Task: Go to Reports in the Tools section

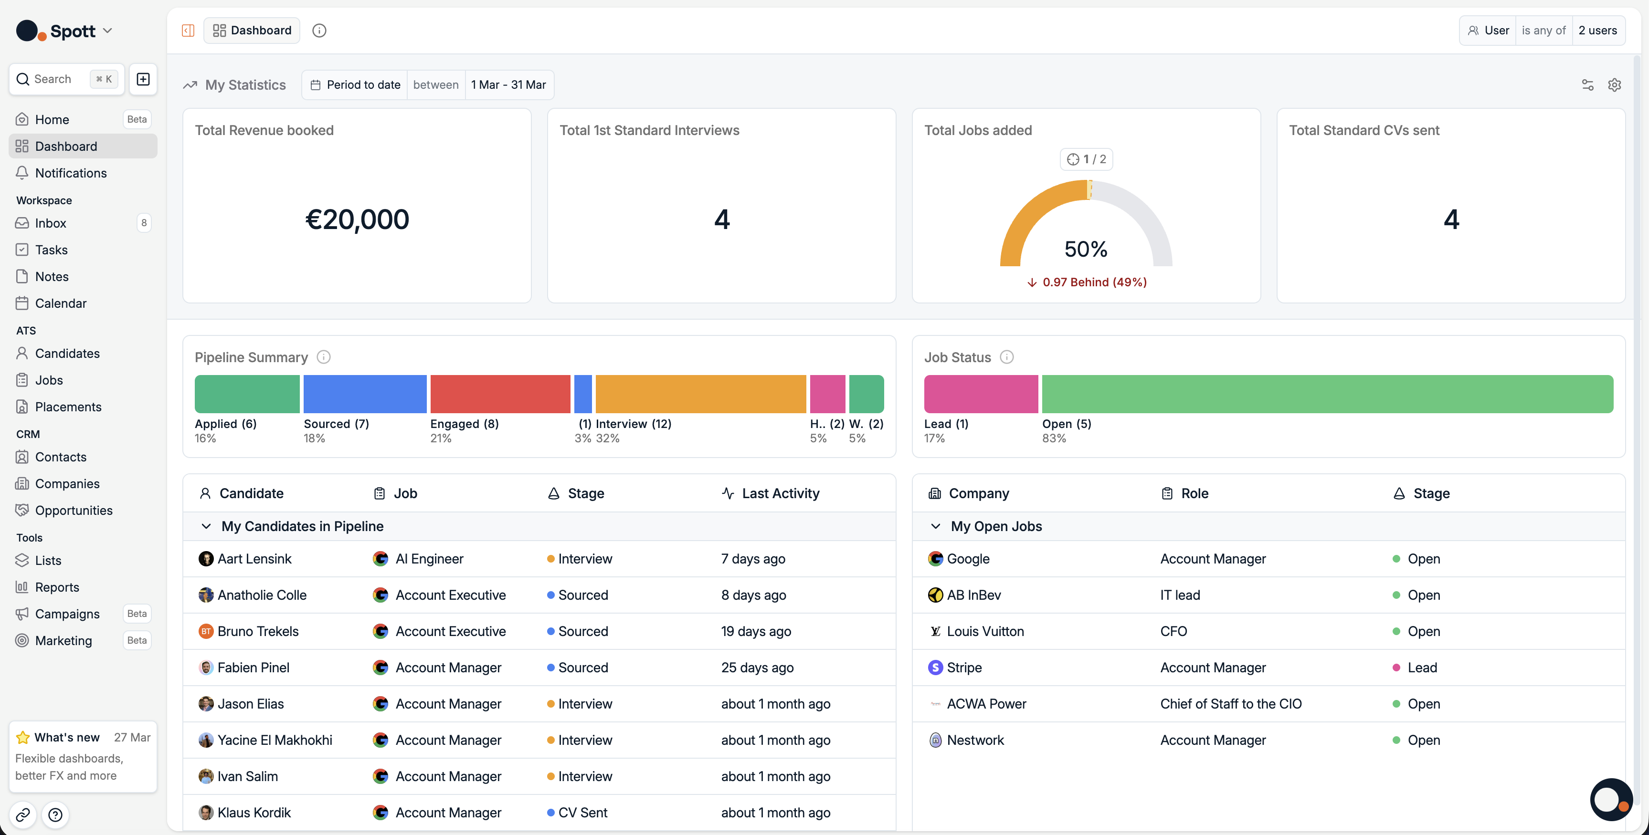Action: click(57, 587)
